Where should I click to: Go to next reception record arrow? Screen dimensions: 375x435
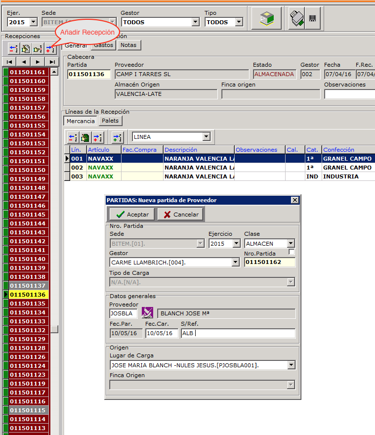click(x=38, y=61)
